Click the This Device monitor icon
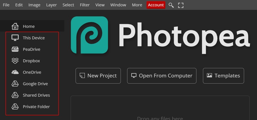The image size is (257, 120). tap(15, 38)
